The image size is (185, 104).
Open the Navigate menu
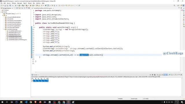click(20, 3)
